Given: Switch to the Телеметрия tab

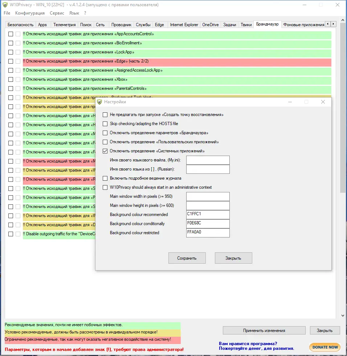Looking at the screenshot, I should (x=64, y=25).
